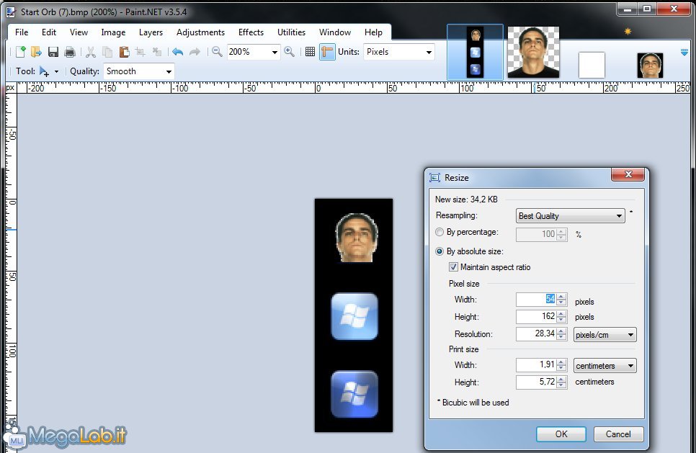Screen dimensions: 696x453
Task: Open the Help menu
Action: [x=373, y=32]
